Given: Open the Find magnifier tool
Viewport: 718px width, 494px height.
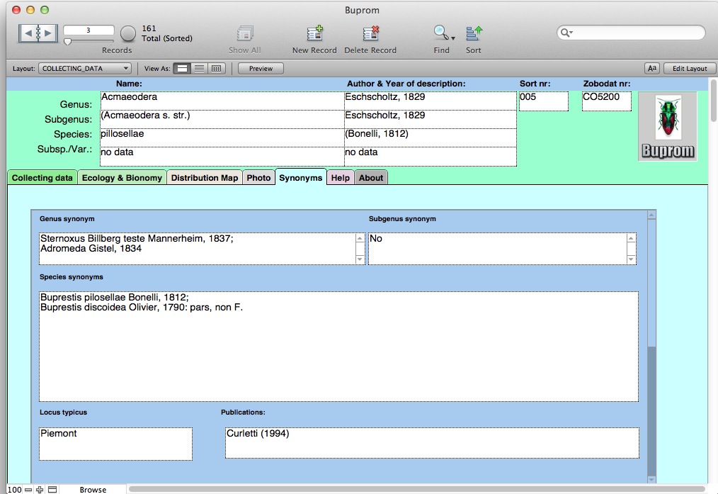Looking at the screenshot, I should coord(441,33).
